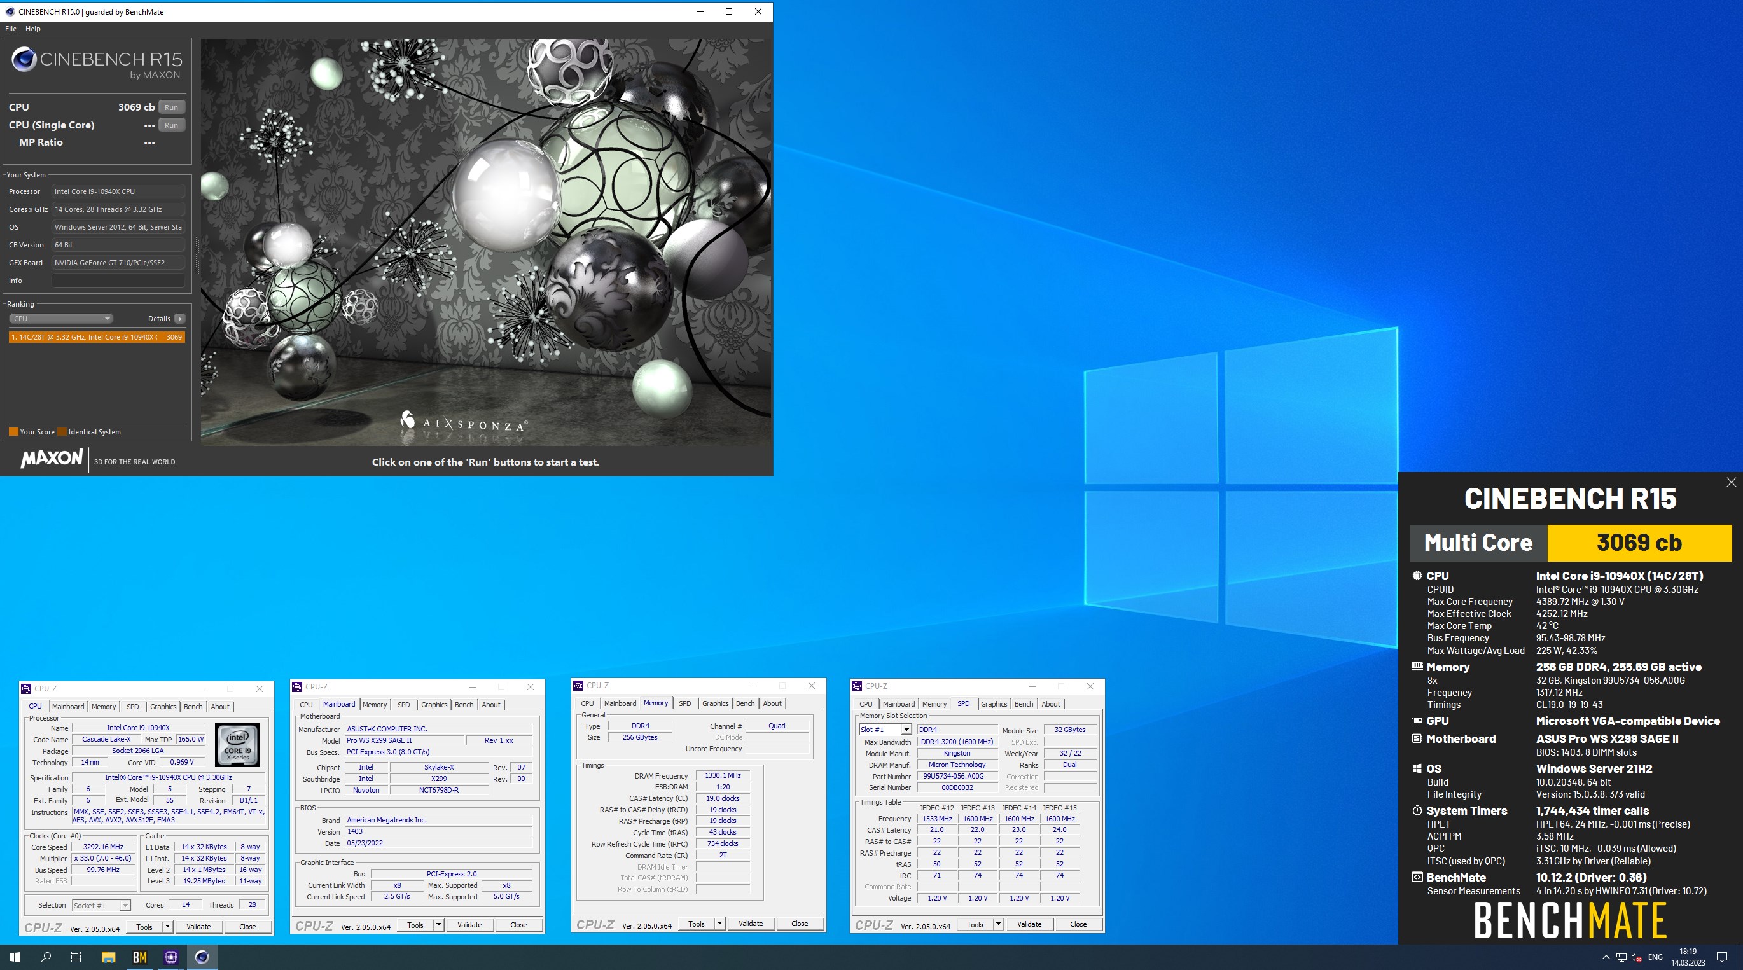Click Close in first CPU-Z window

pos(247,927)
